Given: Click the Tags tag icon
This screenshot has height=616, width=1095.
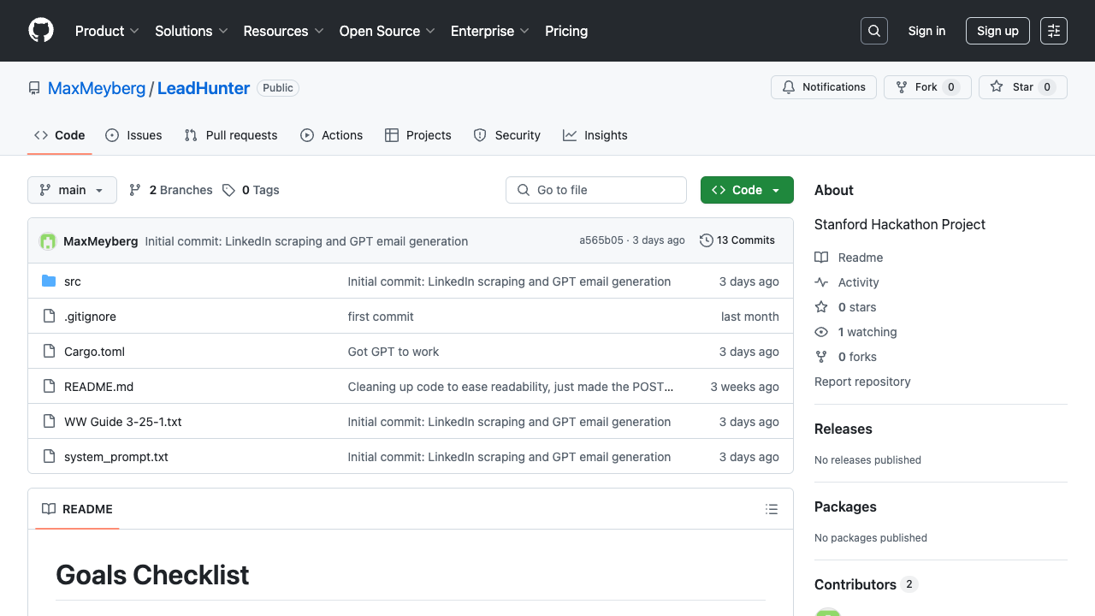Looking at the screenshot, I should (228, 190).
